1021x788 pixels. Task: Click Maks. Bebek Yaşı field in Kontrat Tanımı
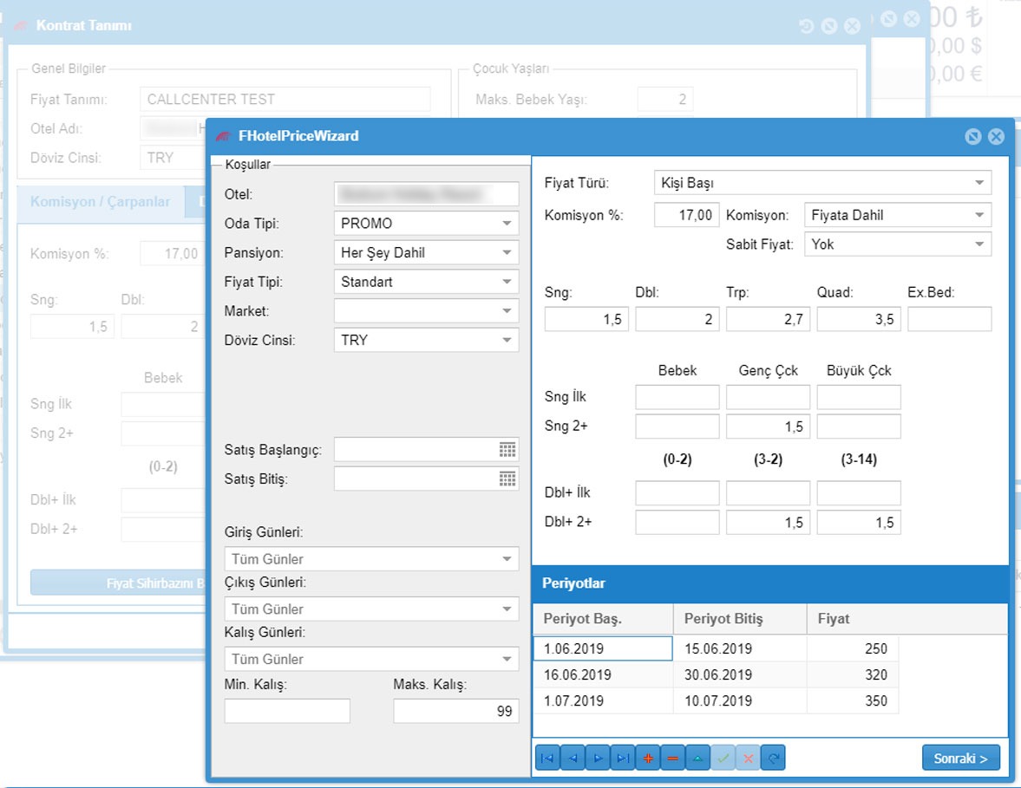665,100
